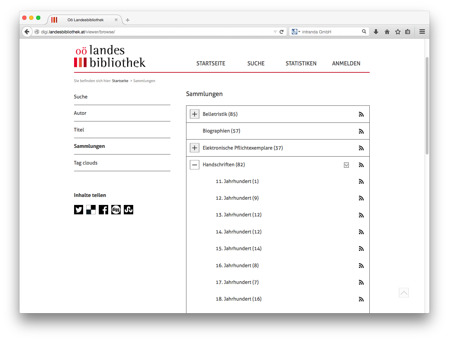Open 18. Jahrhundert (16) subcollection
The width and height of the screenshot is (449, 341).
pos(239,299)
